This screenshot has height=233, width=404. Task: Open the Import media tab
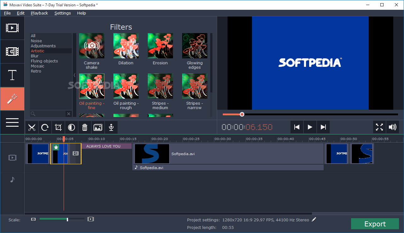[x=12, y=28]
